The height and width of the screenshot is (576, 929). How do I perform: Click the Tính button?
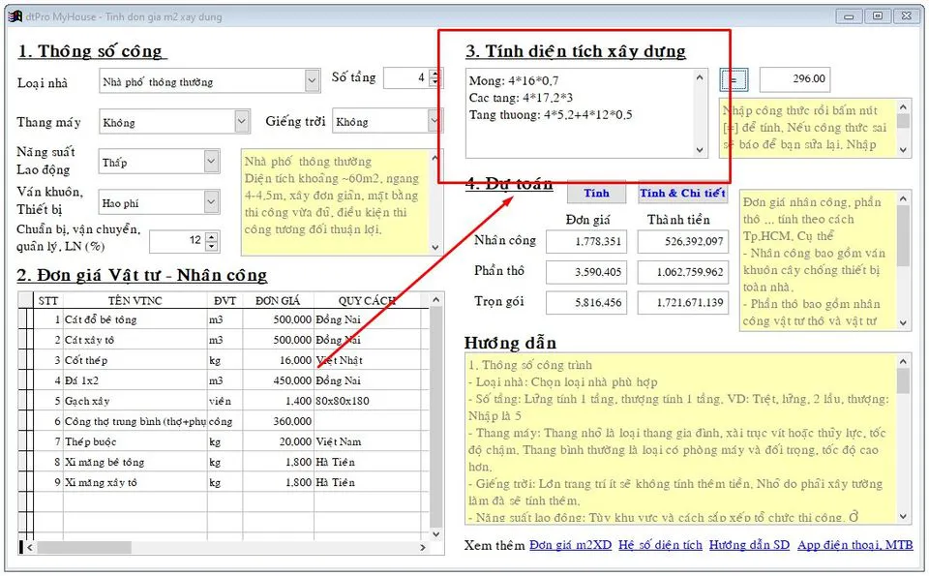[596, 193]
